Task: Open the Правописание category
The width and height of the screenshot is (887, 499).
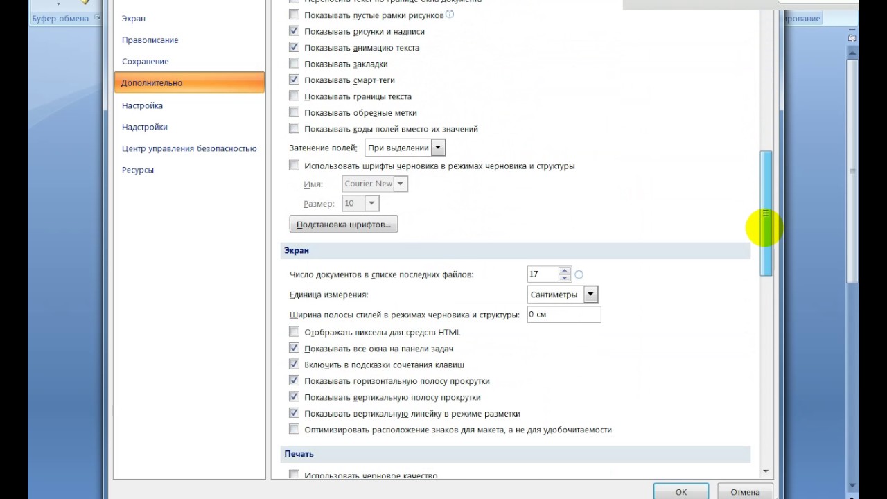Action: [x=150, y=40]
